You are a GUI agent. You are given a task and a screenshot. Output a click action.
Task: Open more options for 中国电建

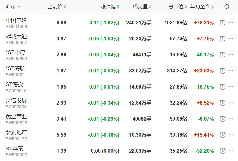(231, 23)
